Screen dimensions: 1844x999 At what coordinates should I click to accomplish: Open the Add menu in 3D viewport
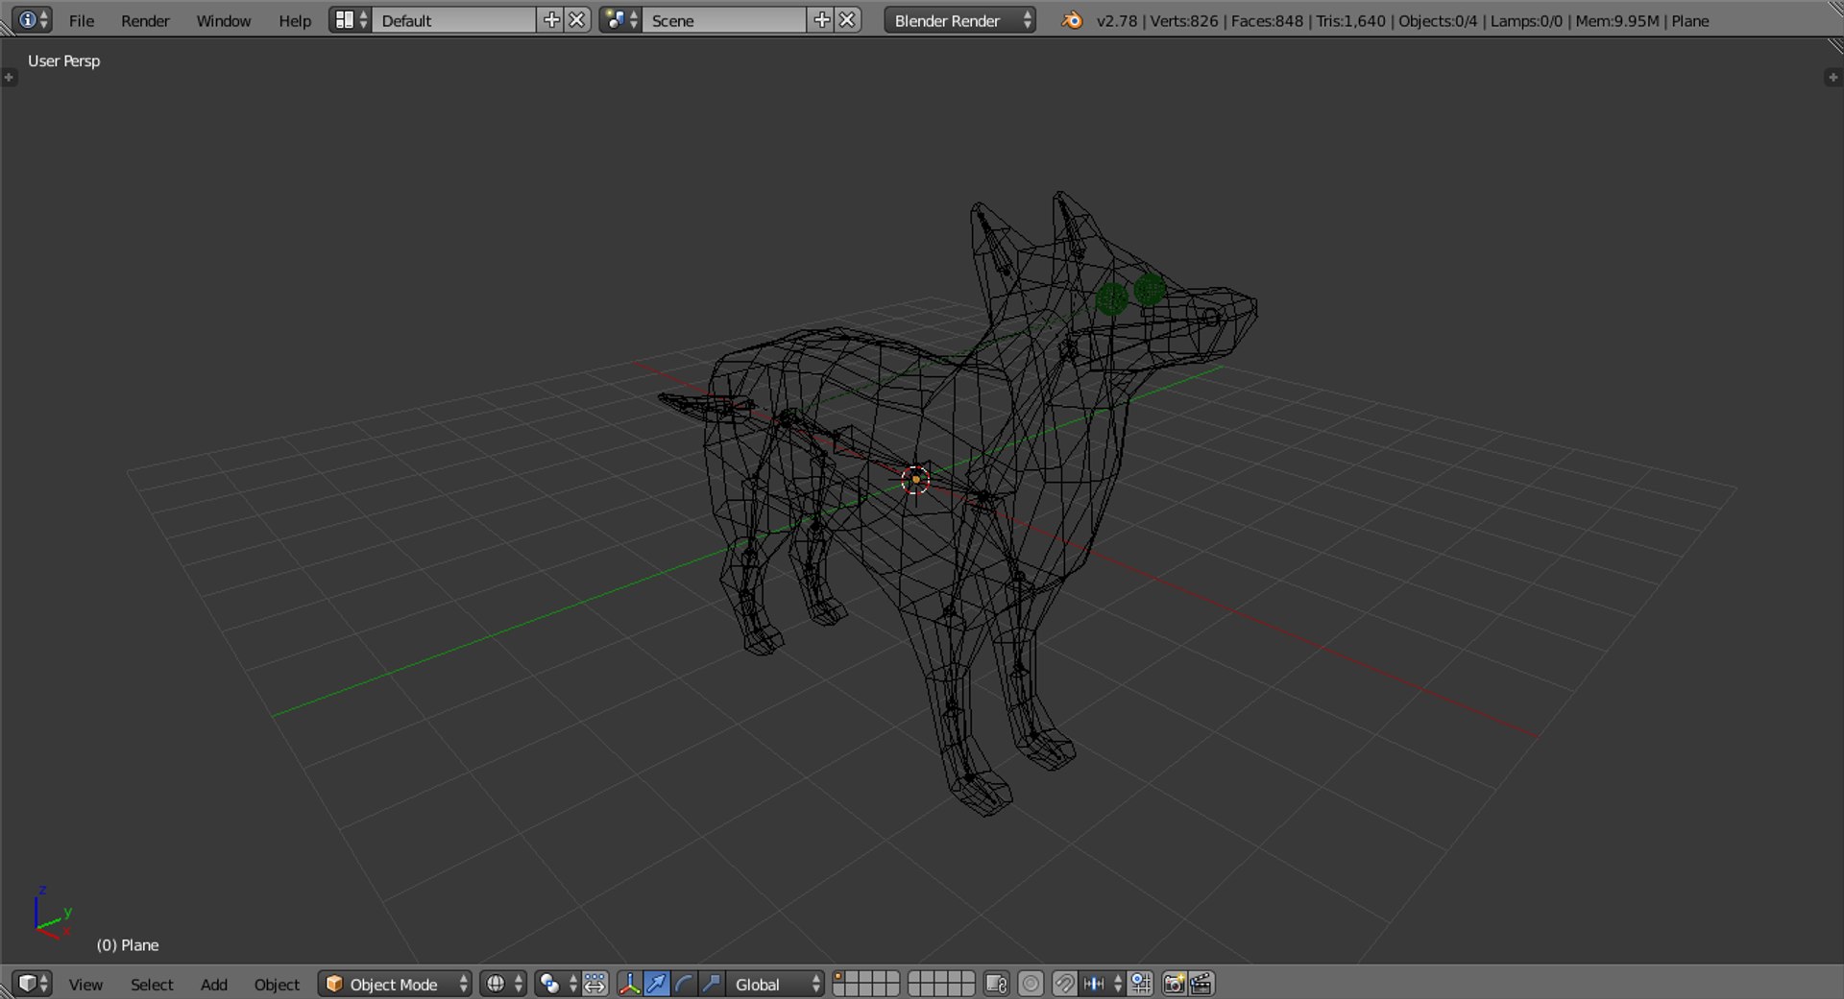(213, 985)
